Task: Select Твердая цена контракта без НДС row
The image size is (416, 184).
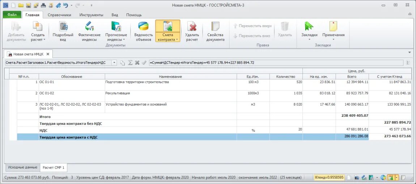Action: [215, 123]
